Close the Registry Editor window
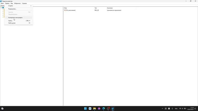The image size is (198, 111). [x=195, y=1]
